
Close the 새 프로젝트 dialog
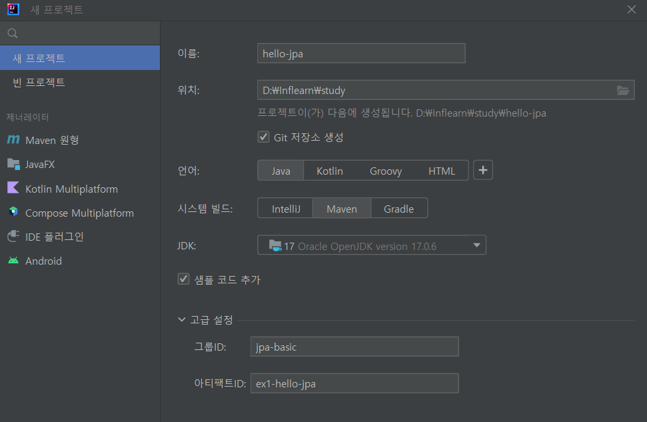(631, 9)
